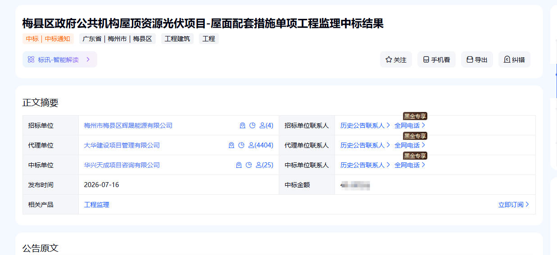Image resolution: width=557 pixels, height=255 pixels.
Task: Open pie-chart icon for 华兴天成项目咨询有限公司
Action: pyautogui.click(x=249, y=165)
